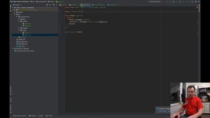Expand the public folder

point(15,12)
